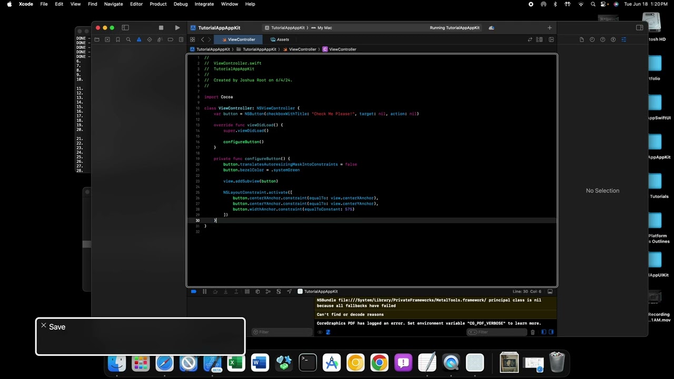
Task: Choose My Mac run destination
Action: coord(322,28)
